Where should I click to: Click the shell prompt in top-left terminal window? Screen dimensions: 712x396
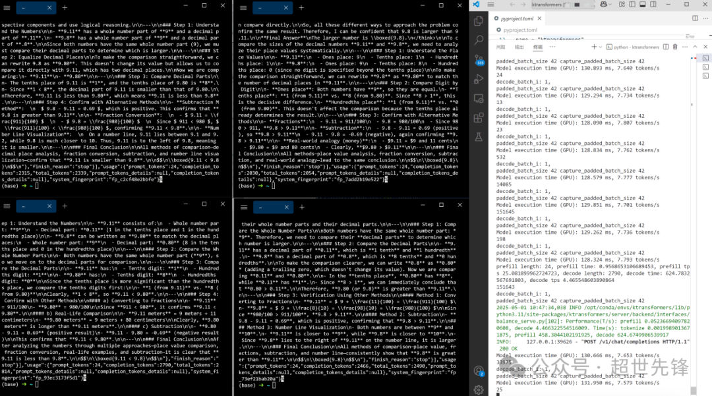(x=20, y=186)
